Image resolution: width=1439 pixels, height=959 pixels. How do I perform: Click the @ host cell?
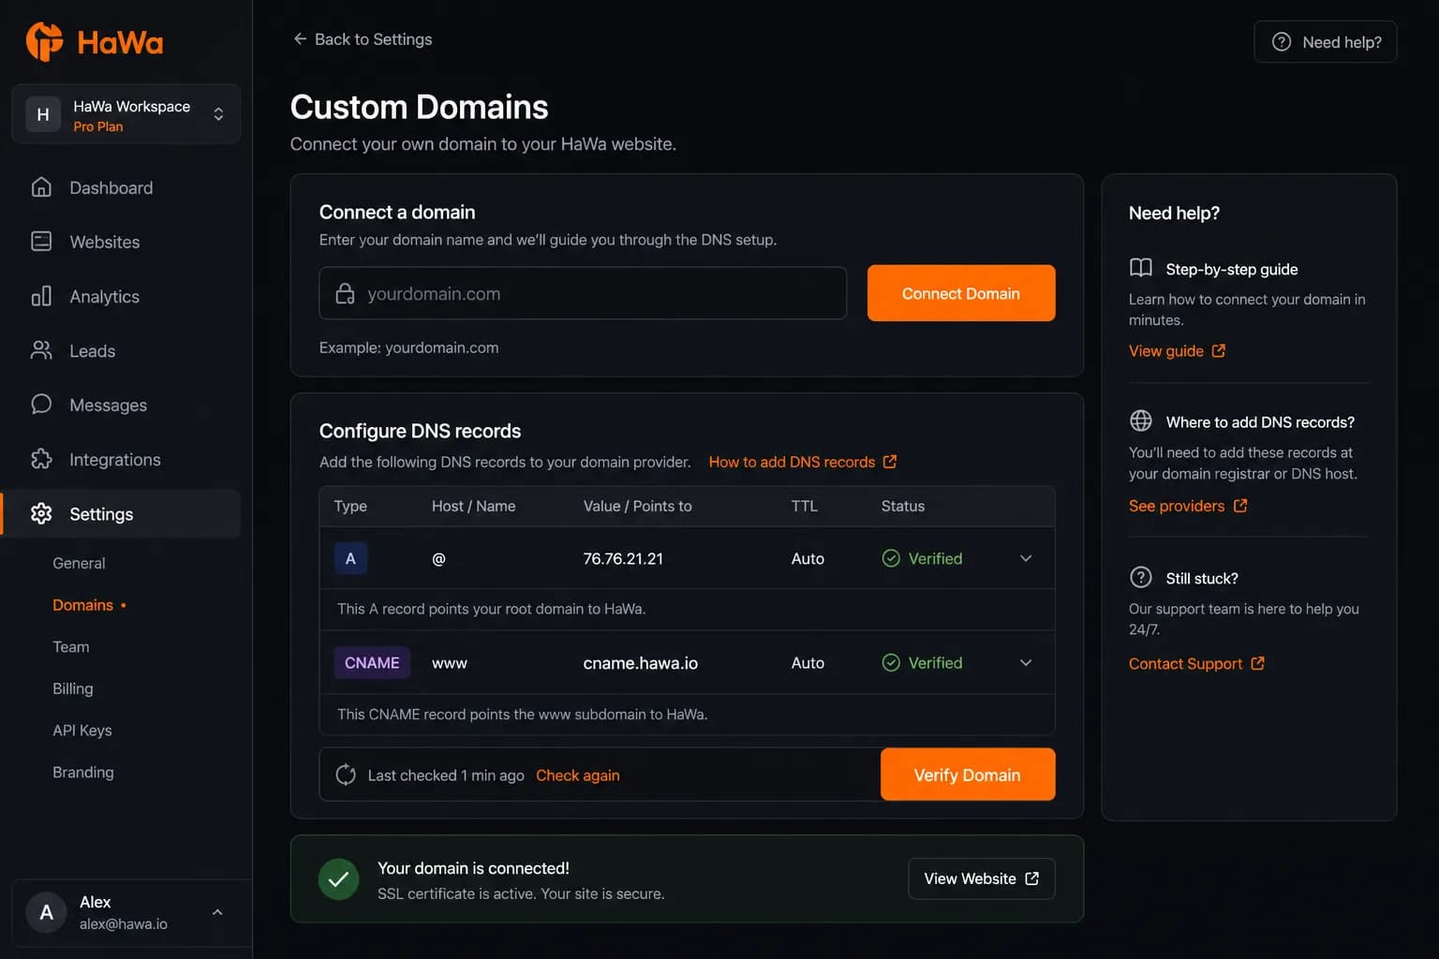(x=438, y=558)
